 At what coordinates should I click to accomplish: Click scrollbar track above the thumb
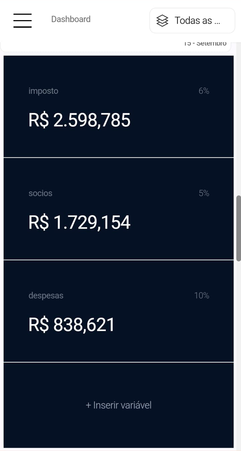(x=238, y=117)
